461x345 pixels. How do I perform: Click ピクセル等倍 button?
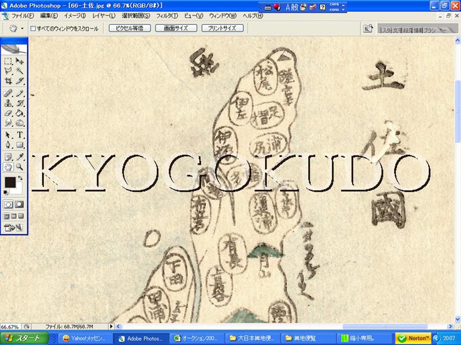tap(130, 28)
